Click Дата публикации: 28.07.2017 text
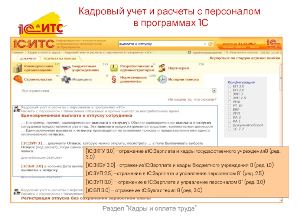 pos(42,158)
